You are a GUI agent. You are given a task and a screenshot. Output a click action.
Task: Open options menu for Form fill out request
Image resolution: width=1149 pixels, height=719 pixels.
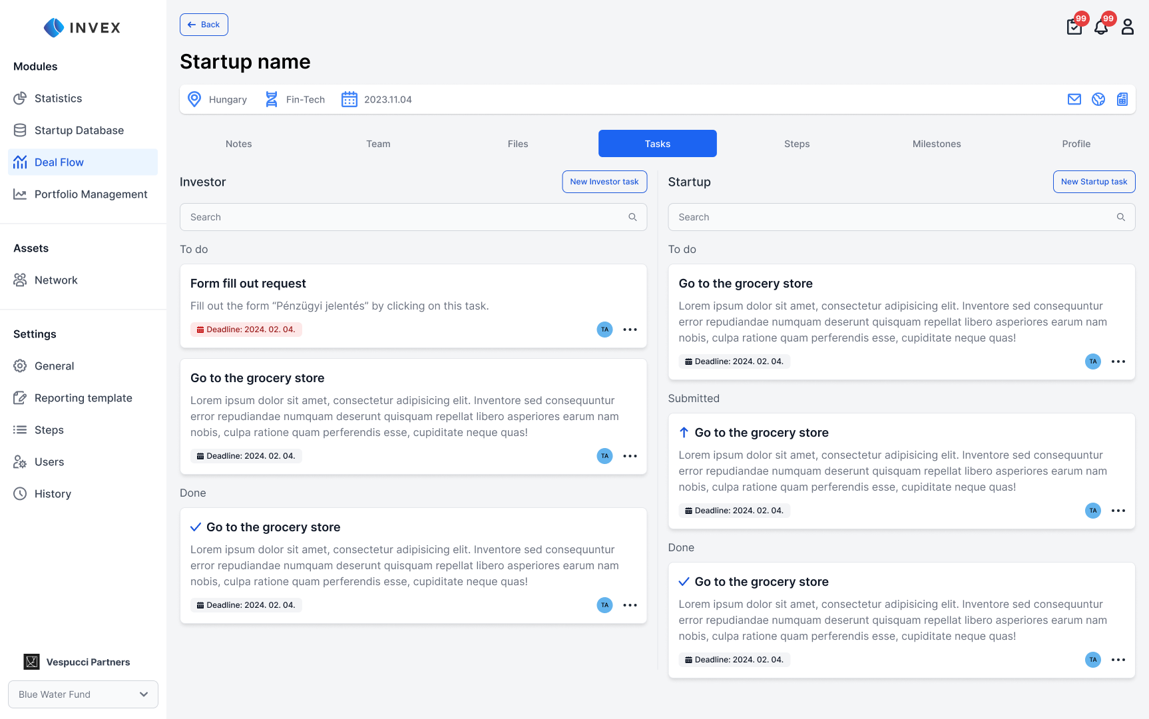[x=630, y=330]
